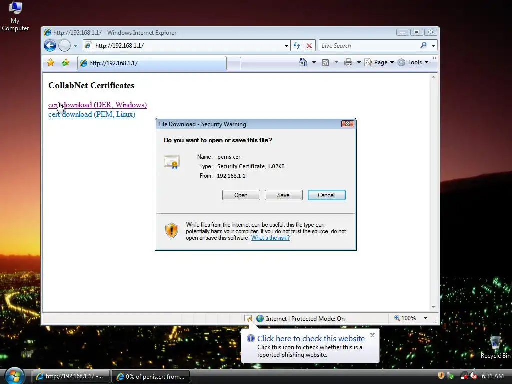Viewport: 512px width, 384px height.
Task: Follow cert download (DER, Windows) link
Action: 97,105
